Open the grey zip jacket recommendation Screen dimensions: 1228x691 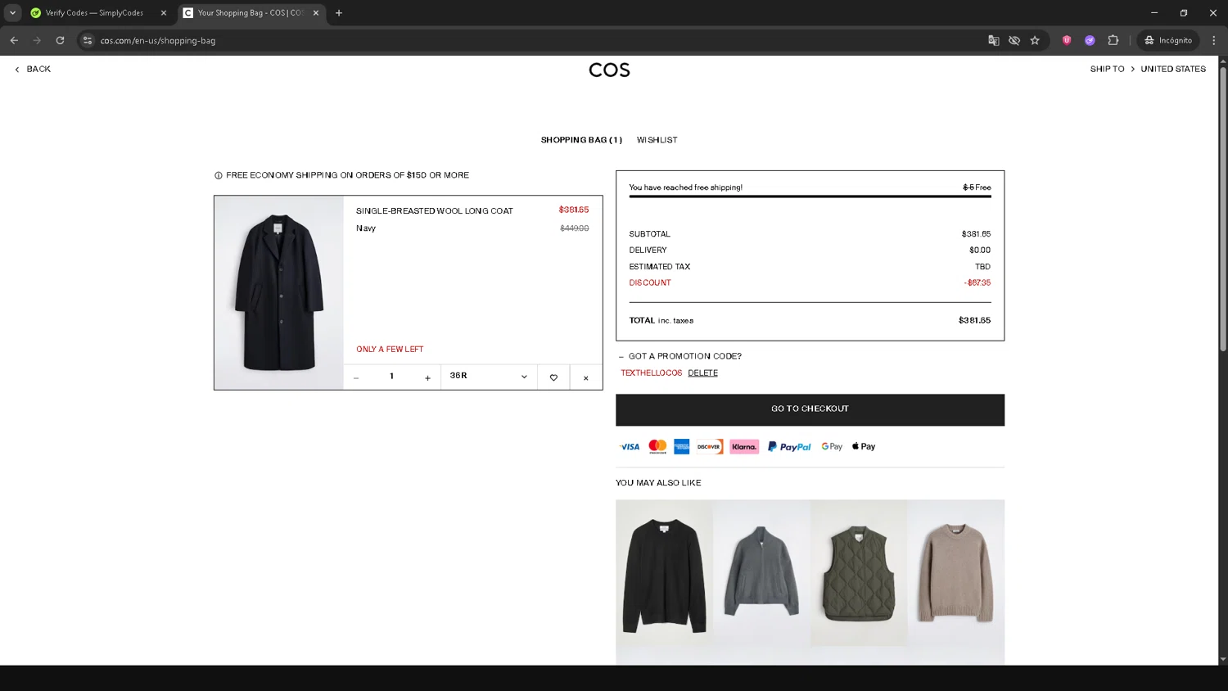tap(761, 573)
